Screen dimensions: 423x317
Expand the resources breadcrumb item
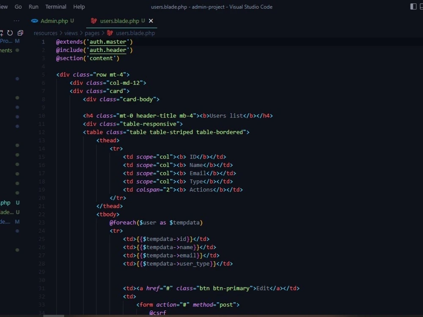click(45, 33)
